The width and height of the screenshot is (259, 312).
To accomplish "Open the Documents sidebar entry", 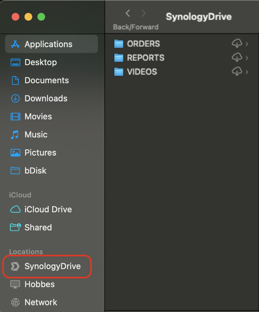I will click(x=51, y=80).
